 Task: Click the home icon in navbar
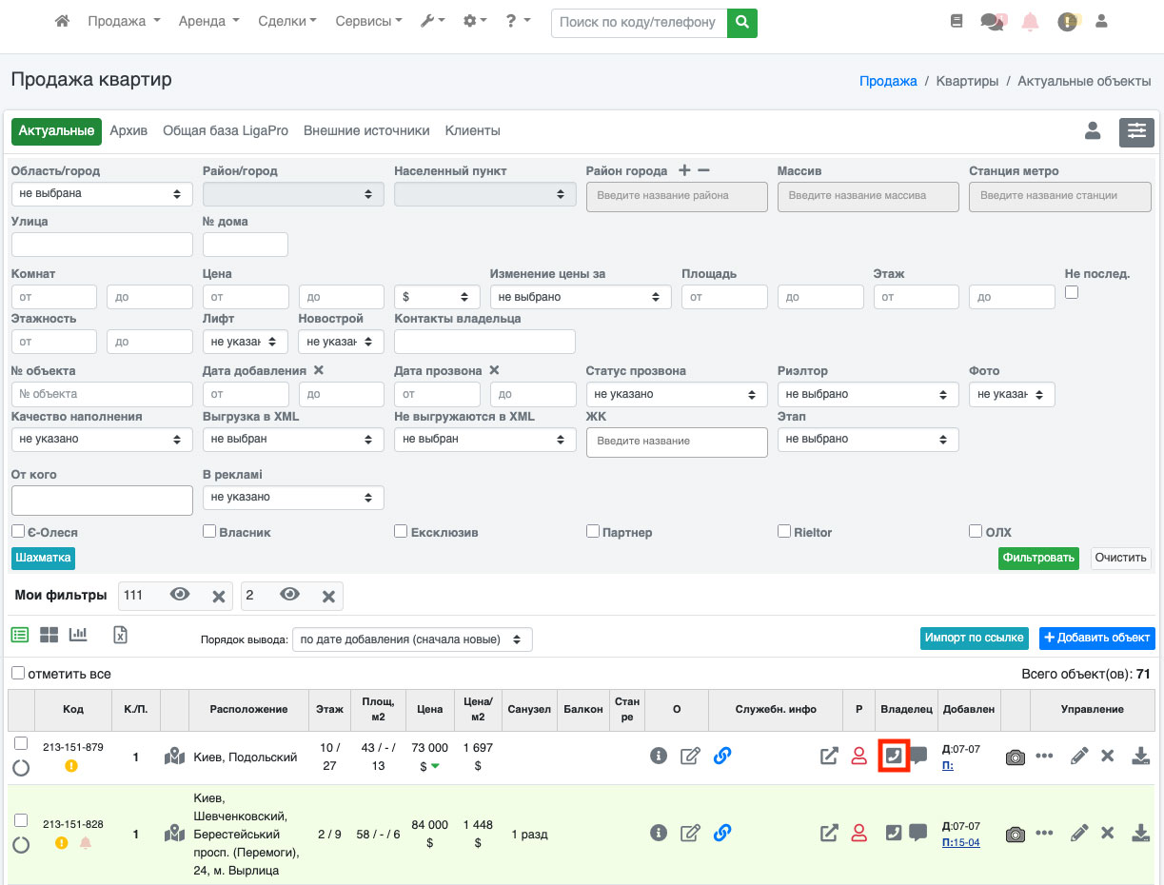click(63, 21)
